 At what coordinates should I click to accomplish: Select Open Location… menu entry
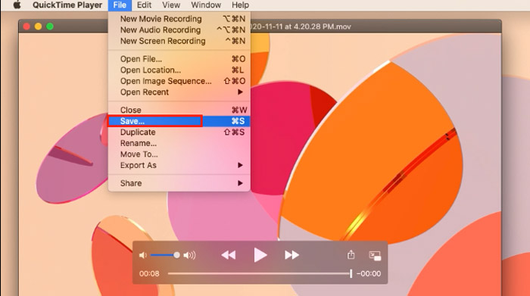coord(179,70)
